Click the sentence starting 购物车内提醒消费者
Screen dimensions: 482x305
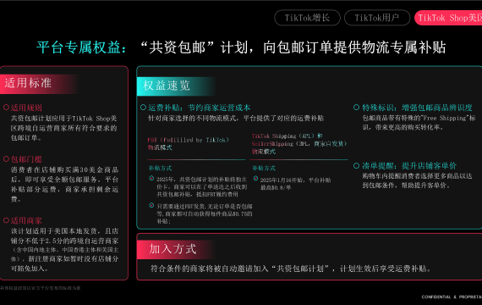click(417, 180)
